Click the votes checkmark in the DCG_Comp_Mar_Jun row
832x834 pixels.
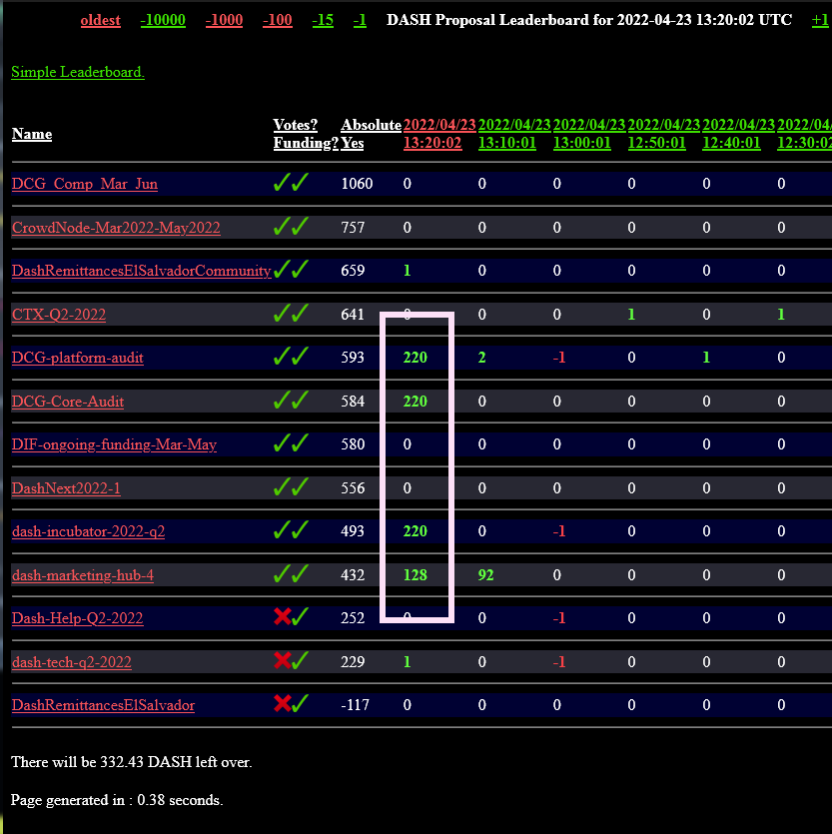pos(282,182)
